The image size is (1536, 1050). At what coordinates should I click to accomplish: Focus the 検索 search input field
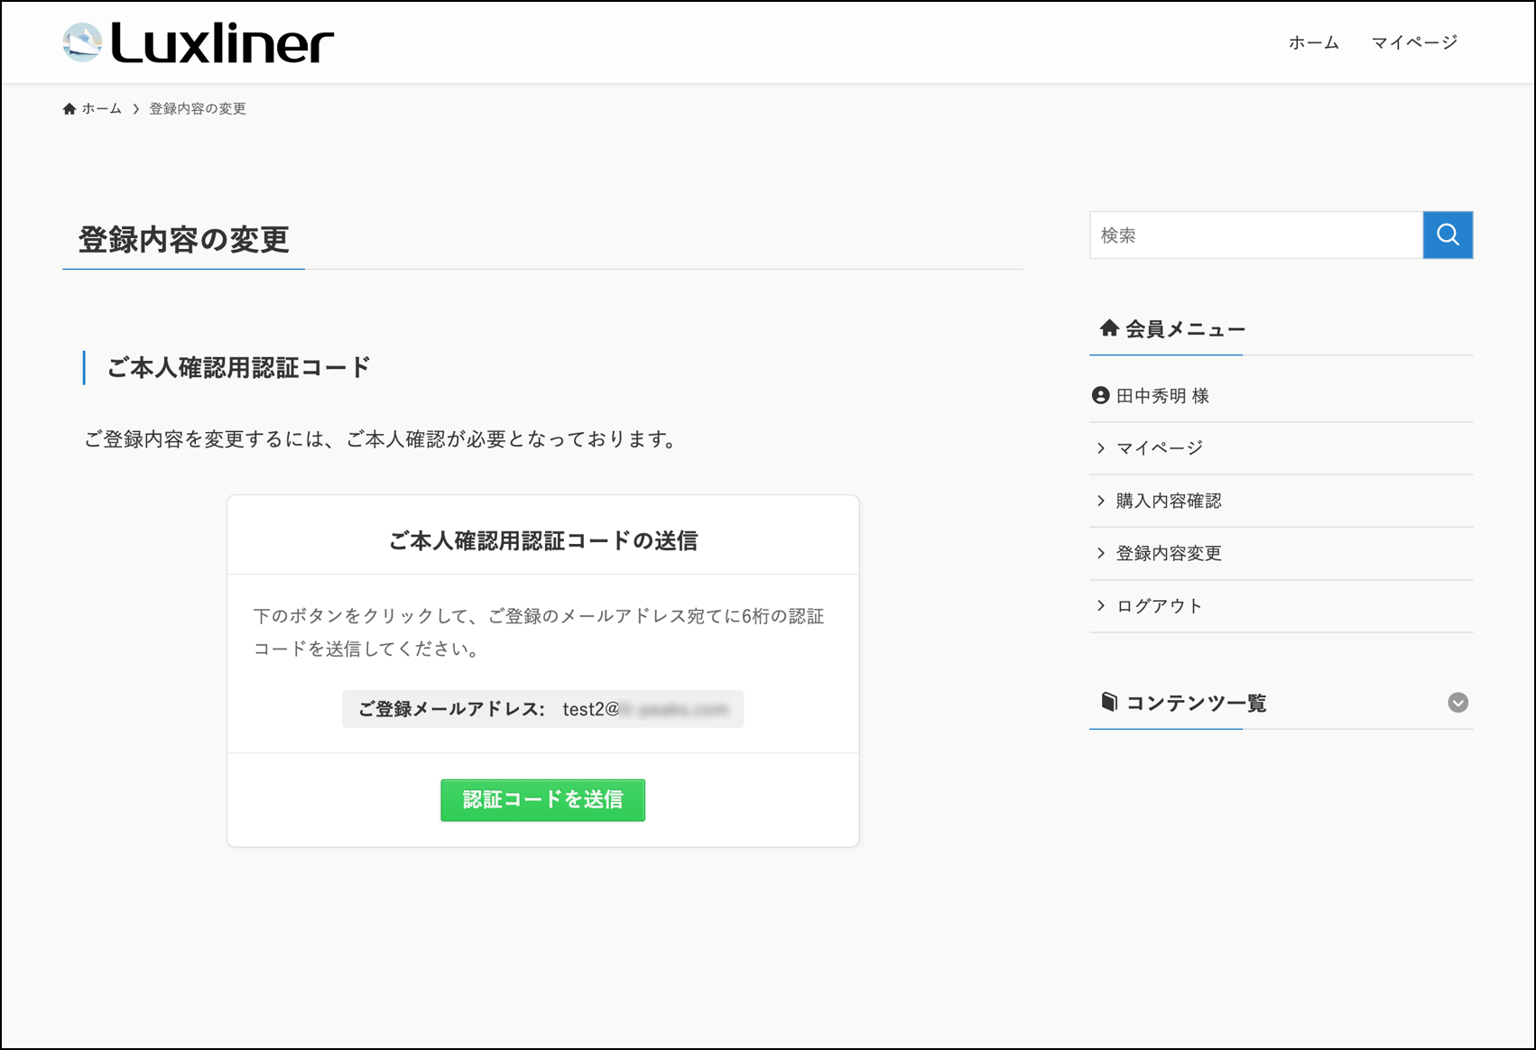(x=1255, y=235)
